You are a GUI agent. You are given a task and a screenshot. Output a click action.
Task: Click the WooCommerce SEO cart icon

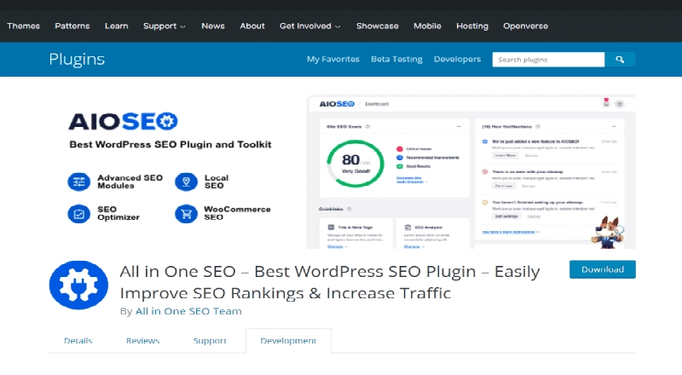click(x=186, y=214)
